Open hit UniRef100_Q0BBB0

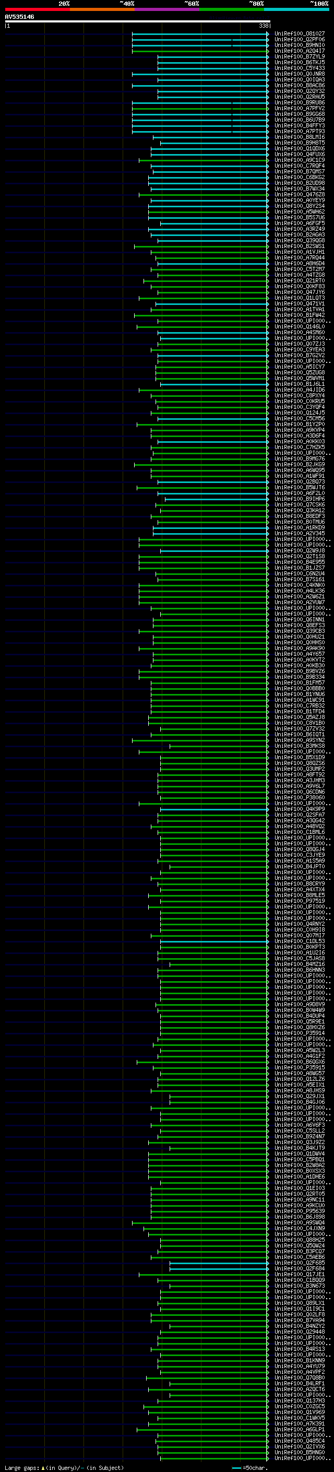point(300,689)
